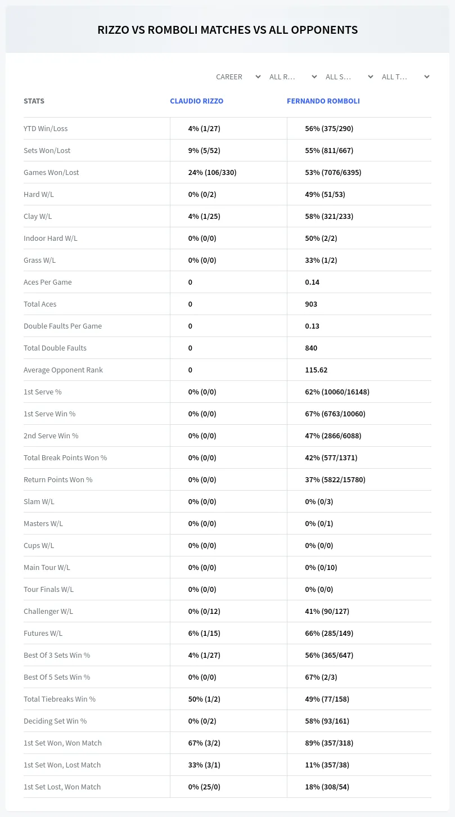Viewport: 455px width, 817px height.
Task: Select Romboli's 58% (93/161) deciding set value
Action: [x=327, y=721]
